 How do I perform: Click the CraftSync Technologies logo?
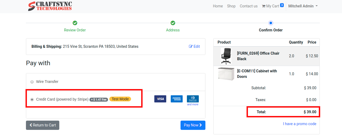(50, 6)
